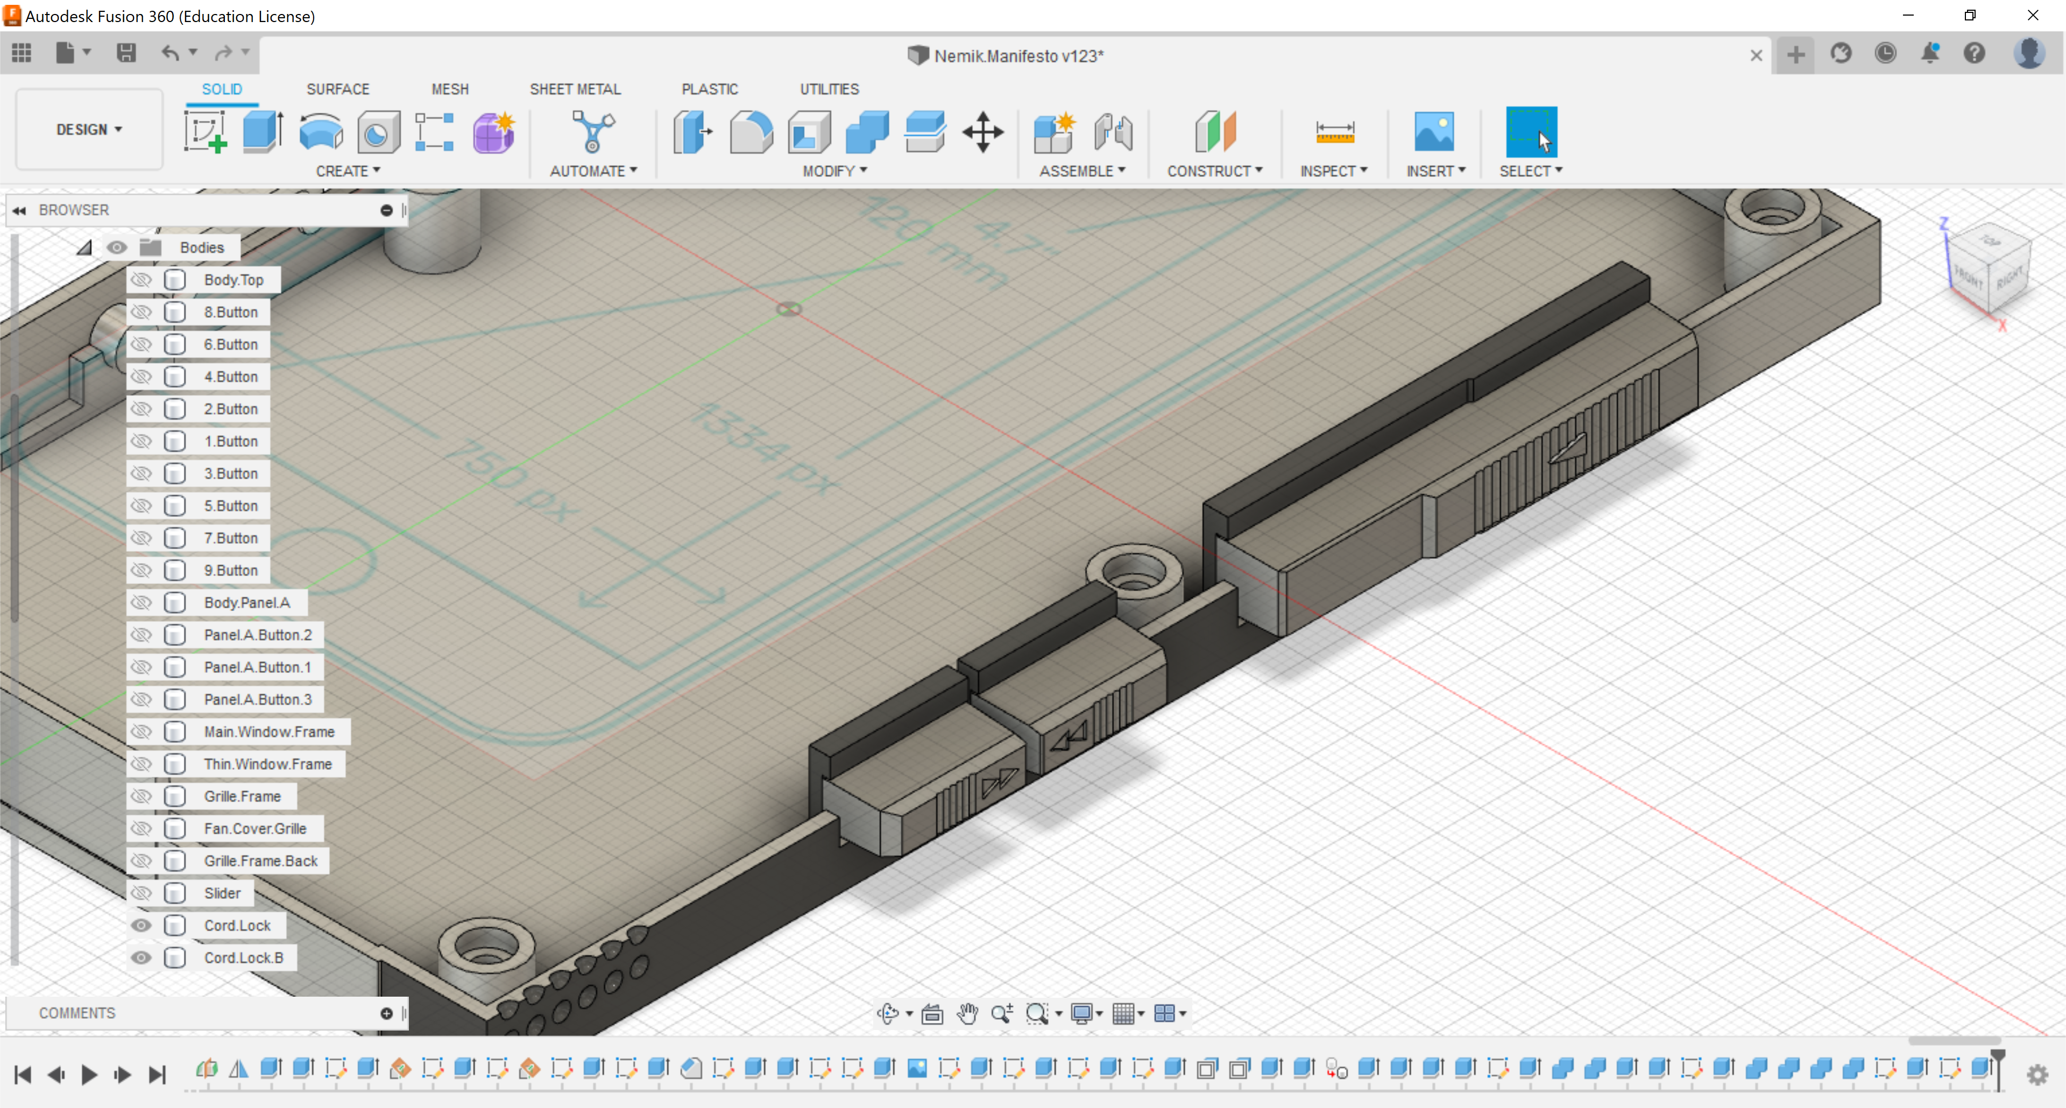Select the Press Pull tool
This screenshot has height=1108, width=2066.
click(x=693, y=132)
